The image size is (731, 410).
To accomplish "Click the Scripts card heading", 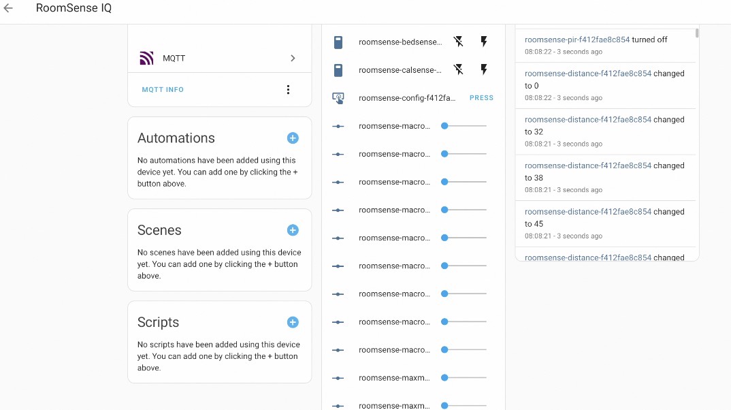I will [158, 322].
